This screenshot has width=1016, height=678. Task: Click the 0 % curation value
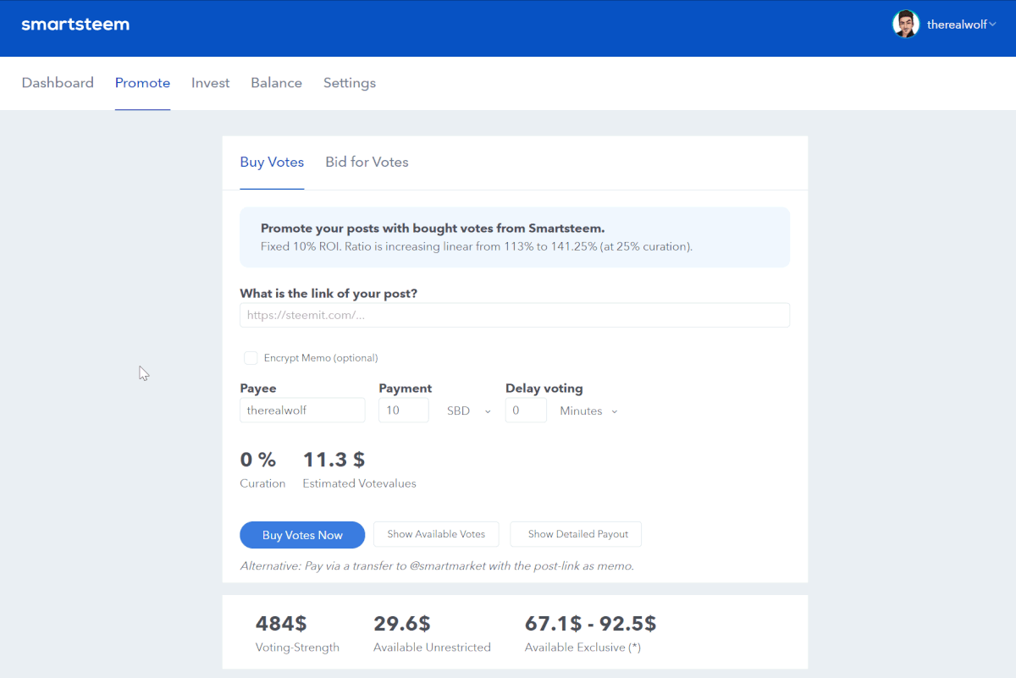[258, 460]
